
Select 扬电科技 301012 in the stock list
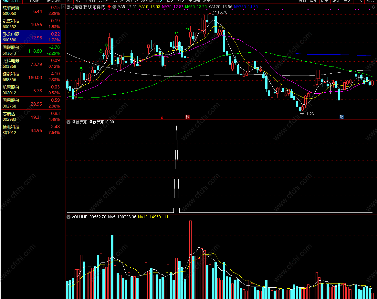pyautogui.click(x=31, y=129)
